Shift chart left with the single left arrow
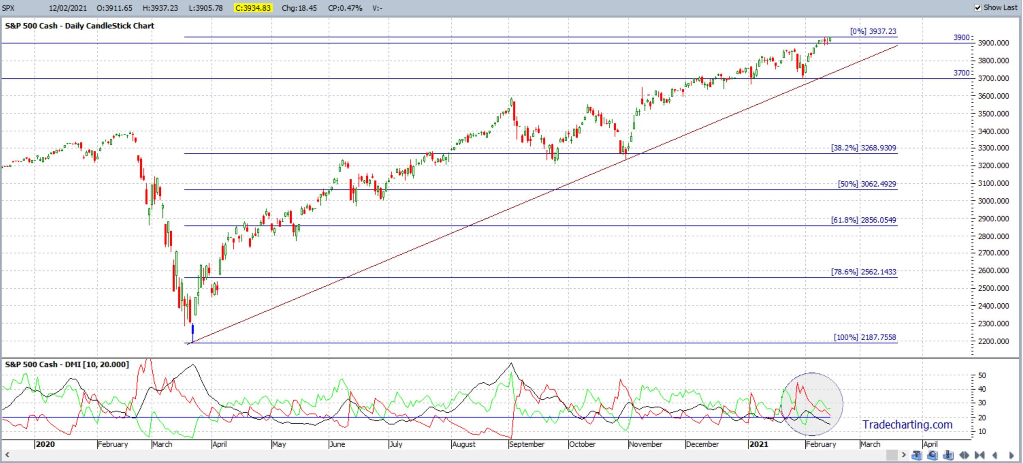 point(995,455)
